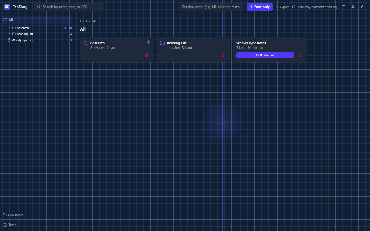Toggle pin on Research card
The width and height of the screenshot is (370, 231).
149,42
